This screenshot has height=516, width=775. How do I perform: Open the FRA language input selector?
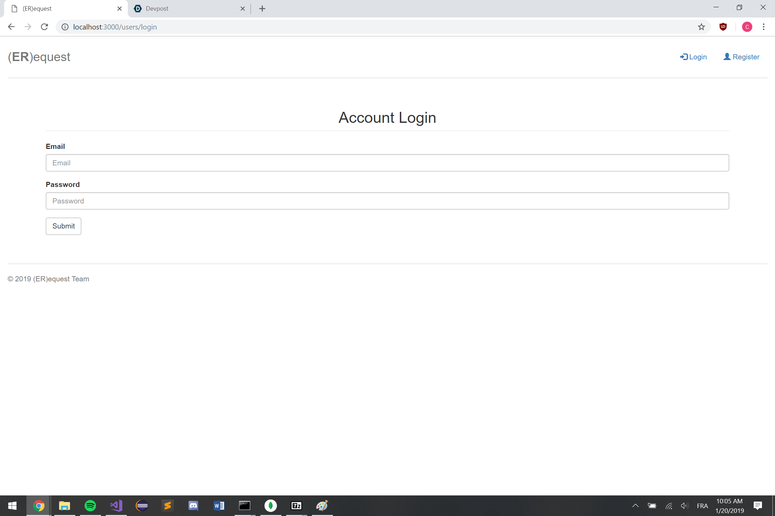pos(702,506)
